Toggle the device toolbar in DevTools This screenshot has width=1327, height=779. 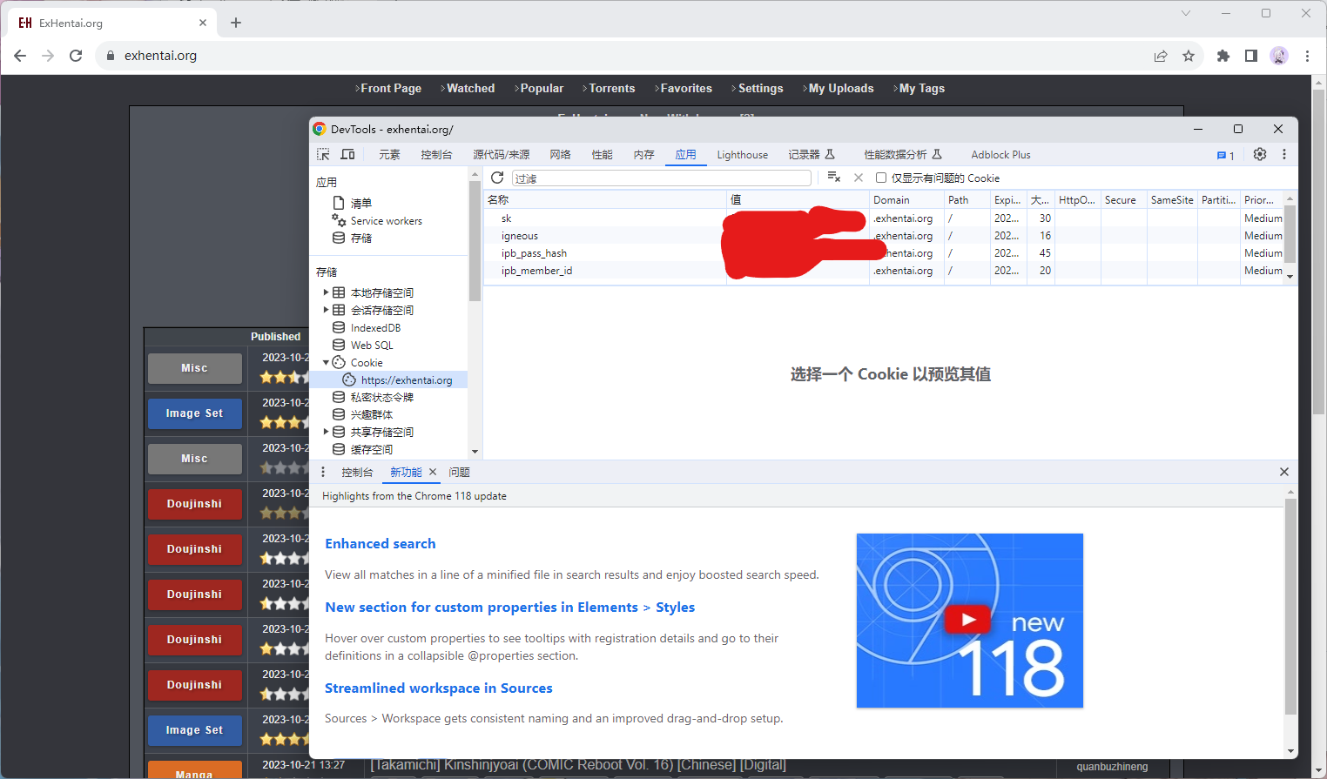pyautogui.click(x=347, y=154)
